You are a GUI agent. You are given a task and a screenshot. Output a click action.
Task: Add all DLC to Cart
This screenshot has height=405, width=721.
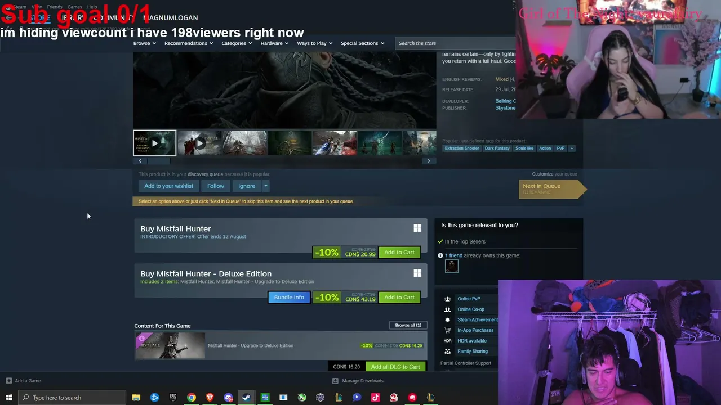[x=395, y=367]
